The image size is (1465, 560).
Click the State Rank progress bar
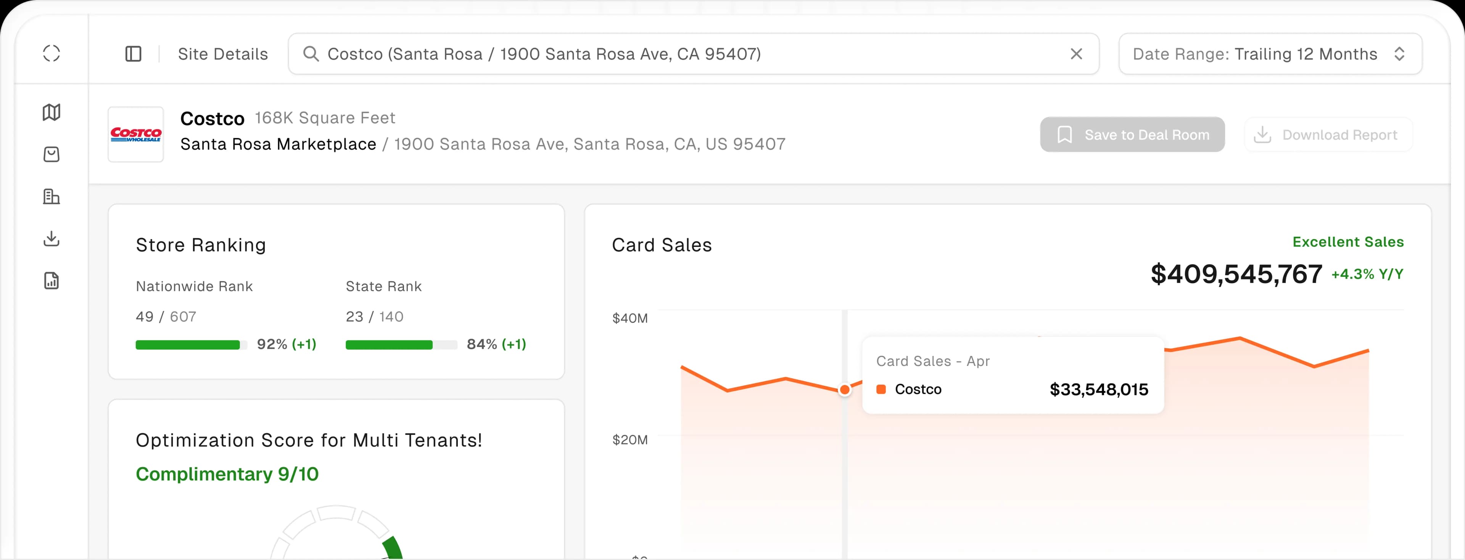[401, 345]
